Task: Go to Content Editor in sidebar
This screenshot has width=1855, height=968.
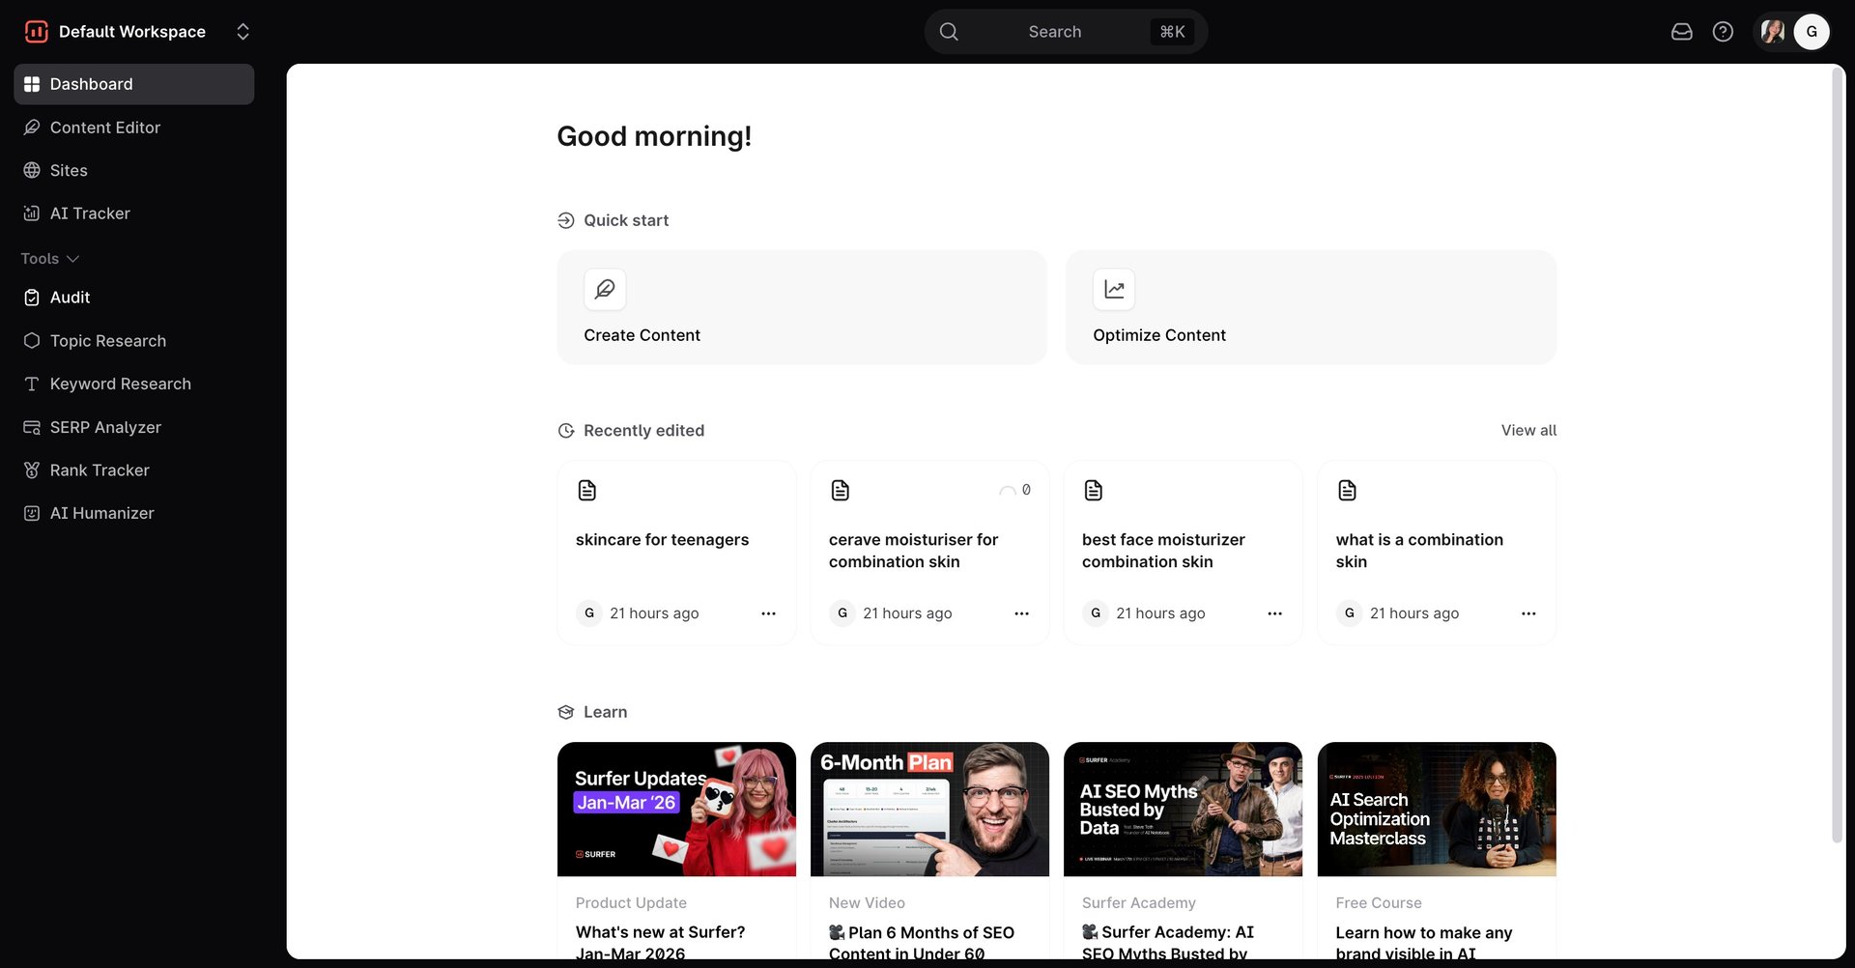Action: [x=105, y=128]
